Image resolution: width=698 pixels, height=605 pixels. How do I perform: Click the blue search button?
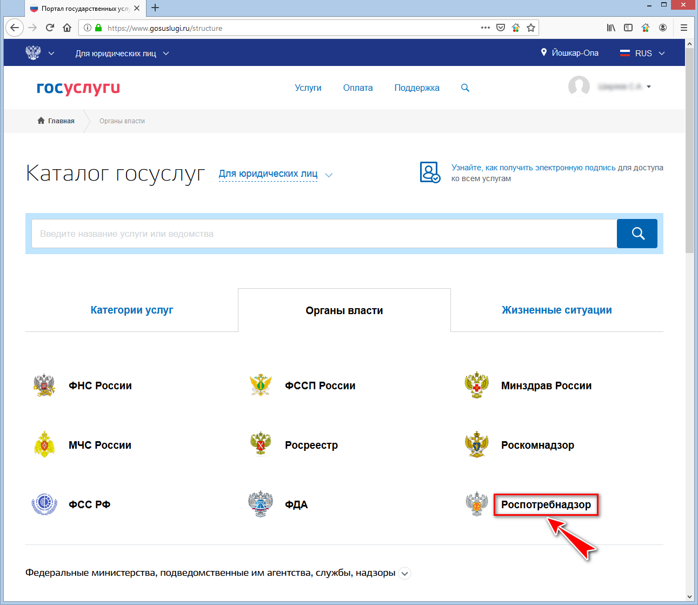[x=637, y=234]
